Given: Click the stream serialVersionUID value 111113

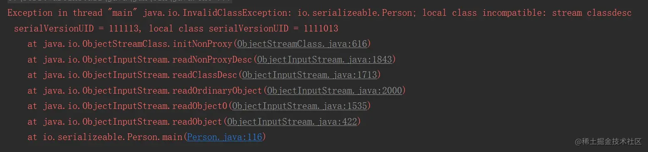Looking at the screenshot, I should (124, 29).
